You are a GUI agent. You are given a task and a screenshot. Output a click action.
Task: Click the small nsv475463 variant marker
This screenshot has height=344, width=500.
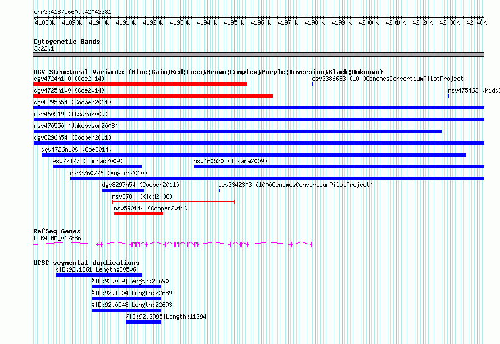point(449,96)
